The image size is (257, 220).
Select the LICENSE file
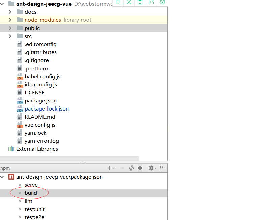pyautogui.click(x=35, y=92)
